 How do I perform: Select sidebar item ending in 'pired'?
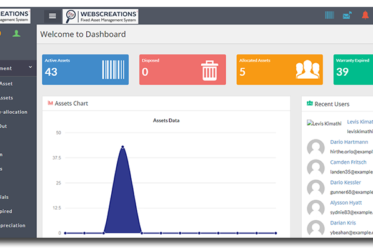coord(6,211)
